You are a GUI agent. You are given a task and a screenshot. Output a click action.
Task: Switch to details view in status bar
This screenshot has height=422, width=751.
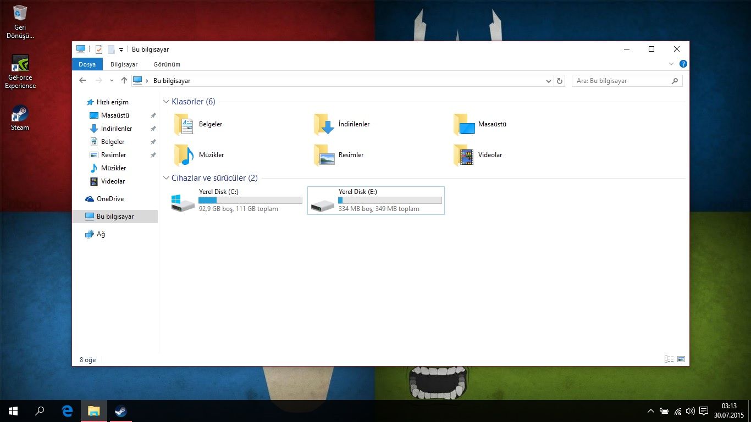point(669,359)
